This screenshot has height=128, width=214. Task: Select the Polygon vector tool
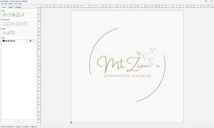(21, 24)
